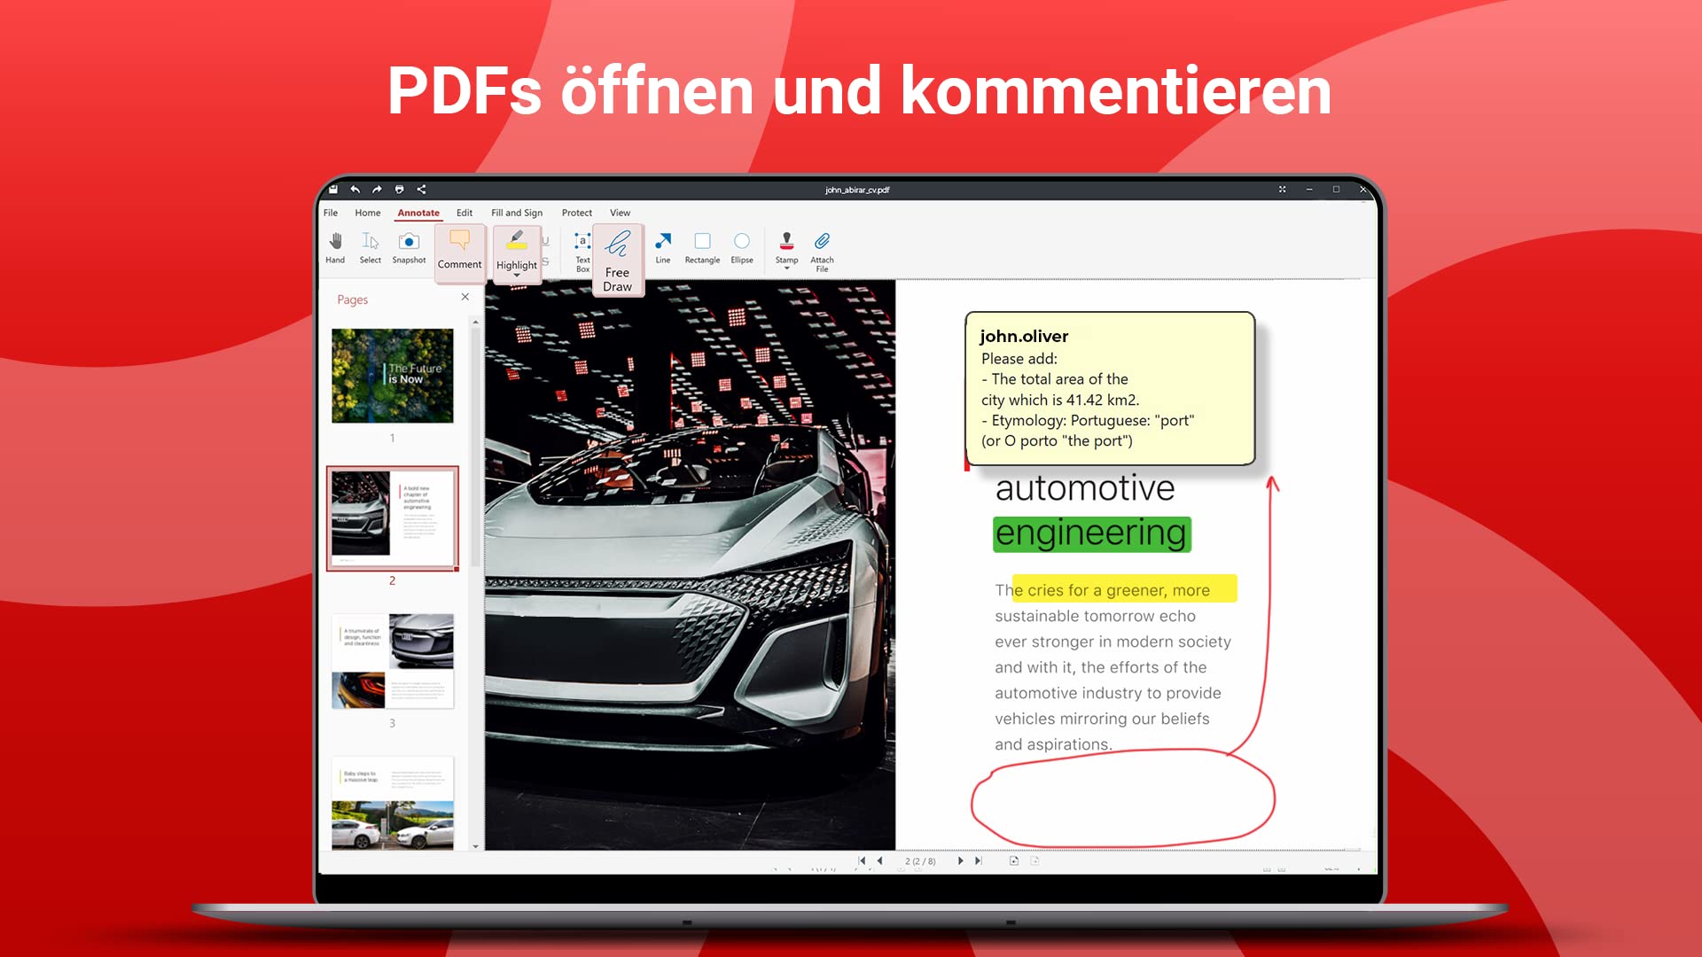Click the Pages panel scrollbar up arrow

point(476,322)
